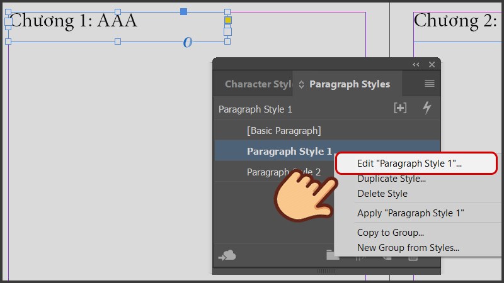Click the out port box on text frame
The image size is (504, 283).
click(x=227, y=32)
